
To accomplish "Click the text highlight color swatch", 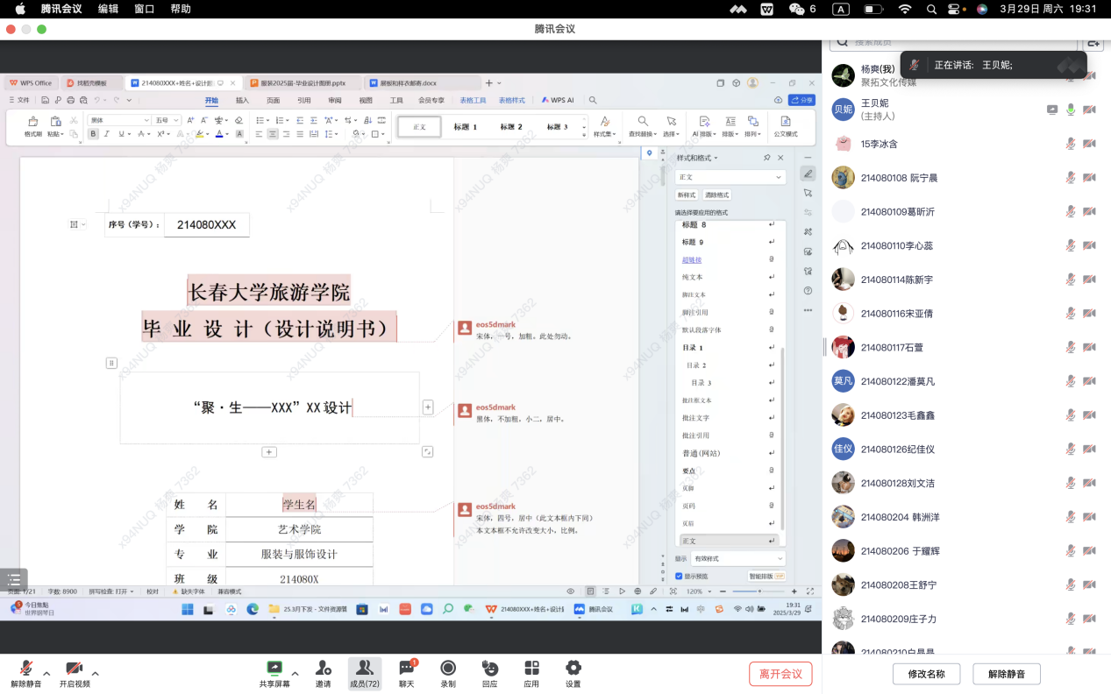I will click(x=199, y=134).
